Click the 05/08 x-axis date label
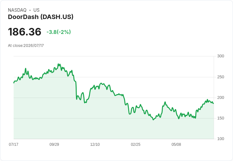The image size is (233, 161). point(176,144)
